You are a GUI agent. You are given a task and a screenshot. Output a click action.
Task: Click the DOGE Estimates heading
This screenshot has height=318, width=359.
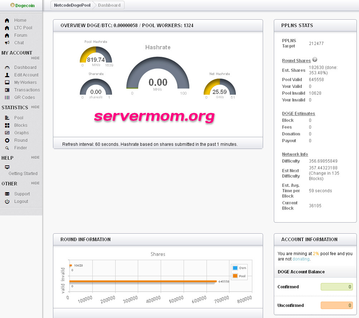tap(298, 114)
